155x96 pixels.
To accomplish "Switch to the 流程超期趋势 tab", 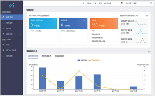I will 59,56.
